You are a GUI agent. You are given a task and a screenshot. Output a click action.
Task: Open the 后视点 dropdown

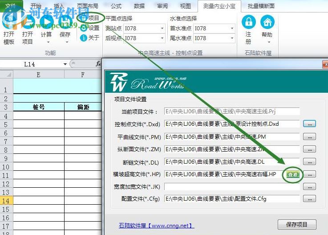(162, 38)
